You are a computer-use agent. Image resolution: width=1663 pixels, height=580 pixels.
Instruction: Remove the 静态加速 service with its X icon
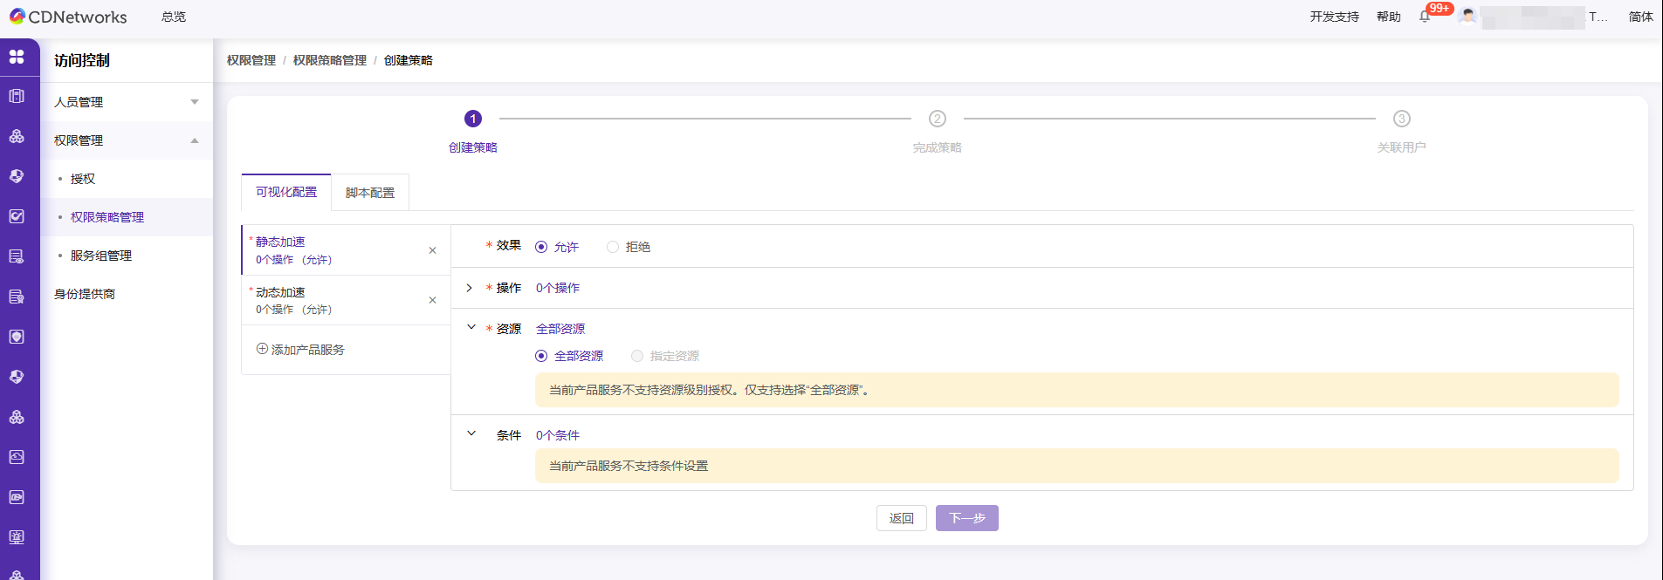point(432,250)
